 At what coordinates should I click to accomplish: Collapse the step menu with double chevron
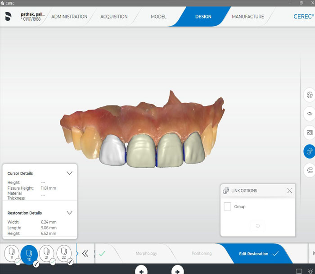[x=85, y=253]
